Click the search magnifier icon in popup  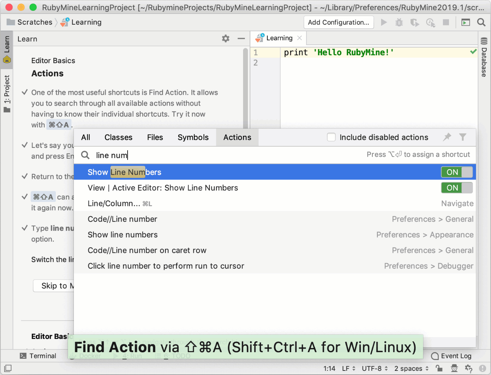click(x=85, y=155)
